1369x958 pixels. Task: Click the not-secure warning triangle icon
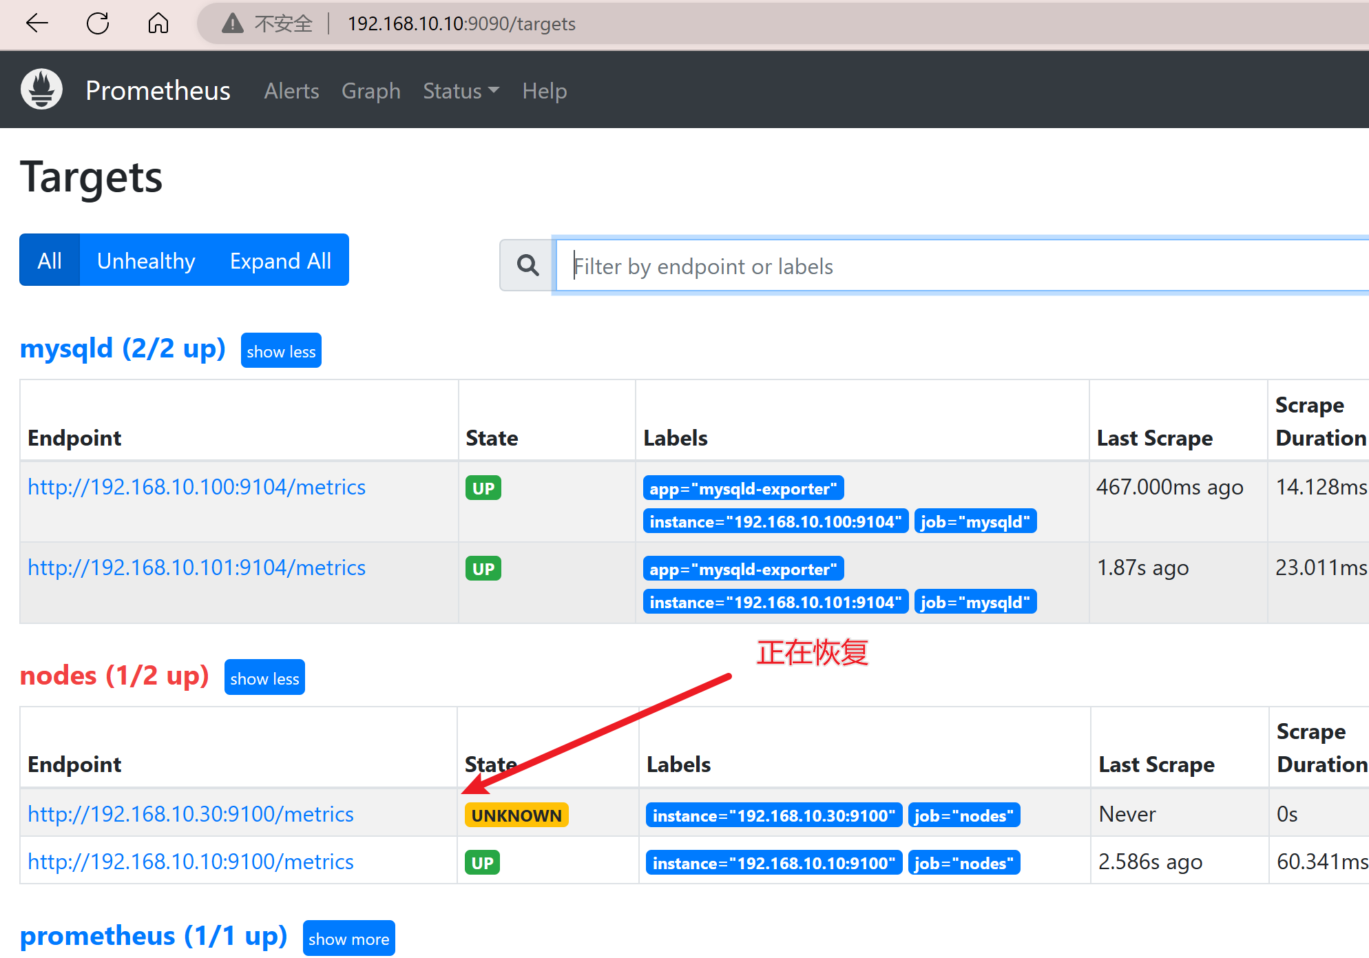click(x=233, y=23)
